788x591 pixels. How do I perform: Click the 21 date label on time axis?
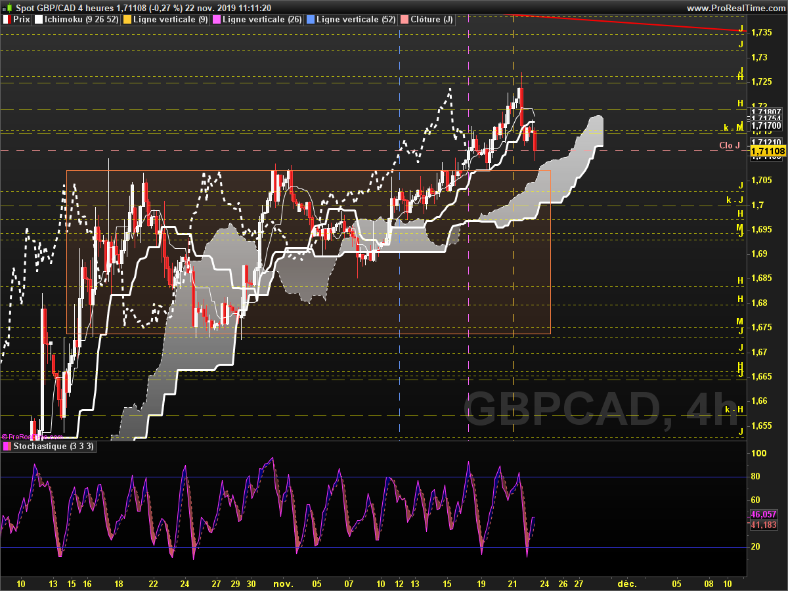[x=513, y=583]
